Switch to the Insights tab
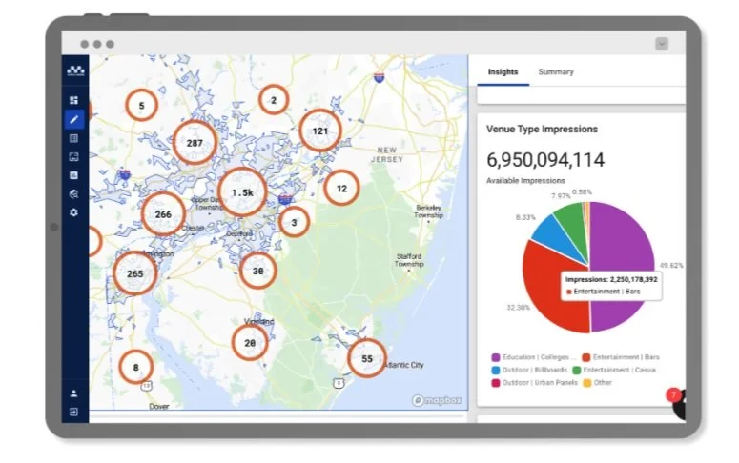The image size is (739, 463). (503, 72)
